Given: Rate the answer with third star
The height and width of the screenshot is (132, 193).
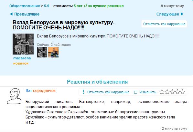Looking at the screenshot, I should click(172, 92).
